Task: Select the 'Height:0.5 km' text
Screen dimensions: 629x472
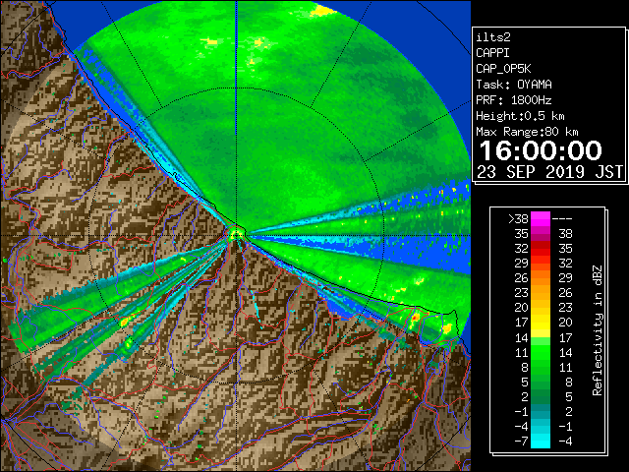Action: pos(520,116)
